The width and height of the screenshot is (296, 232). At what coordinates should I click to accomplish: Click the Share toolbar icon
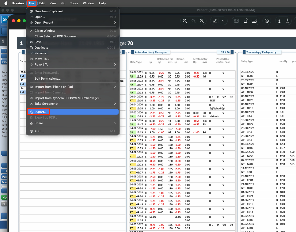coord(287,21)
